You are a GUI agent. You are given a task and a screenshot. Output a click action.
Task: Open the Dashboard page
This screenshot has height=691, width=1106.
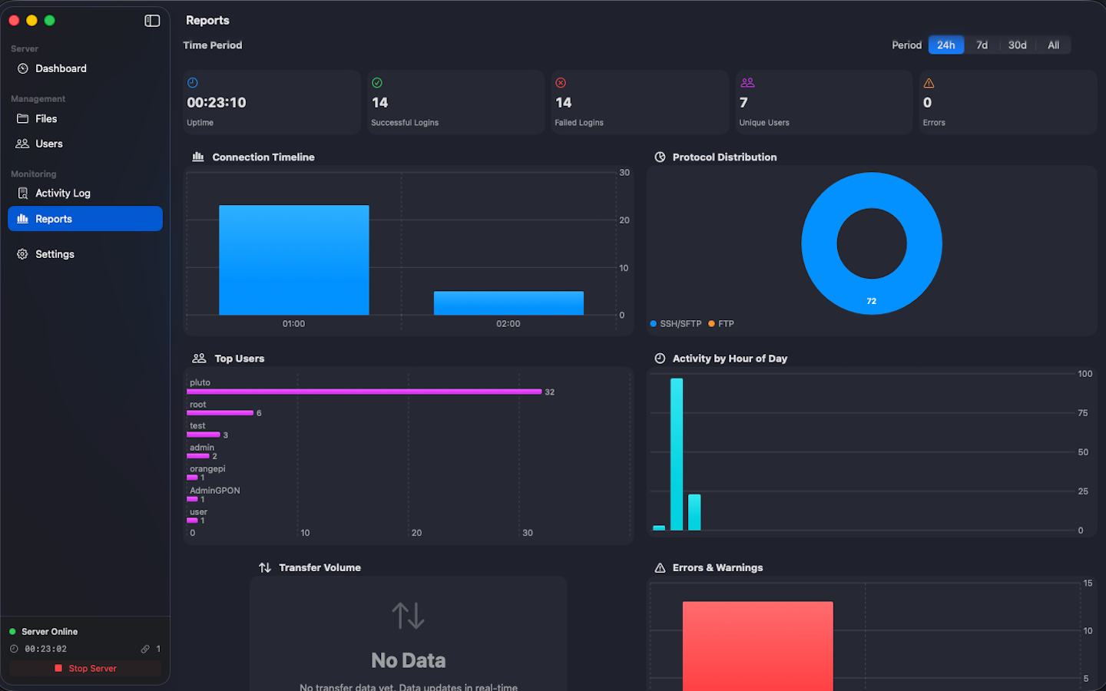(61, 68)
